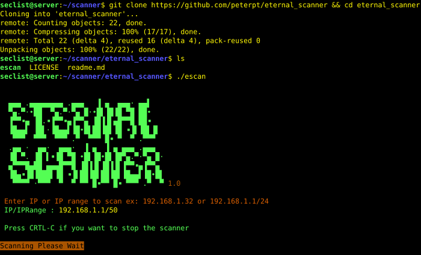Click the ETERNAL ASCII art banner
The image size is (421, 255).
[x=83, y=119]
